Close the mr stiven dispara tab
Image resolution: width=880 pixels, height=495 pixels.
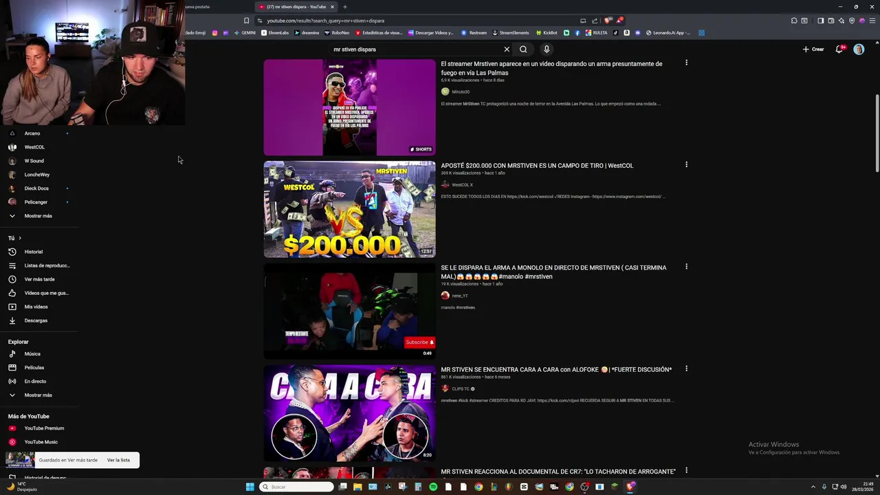(x=332, y=7)
